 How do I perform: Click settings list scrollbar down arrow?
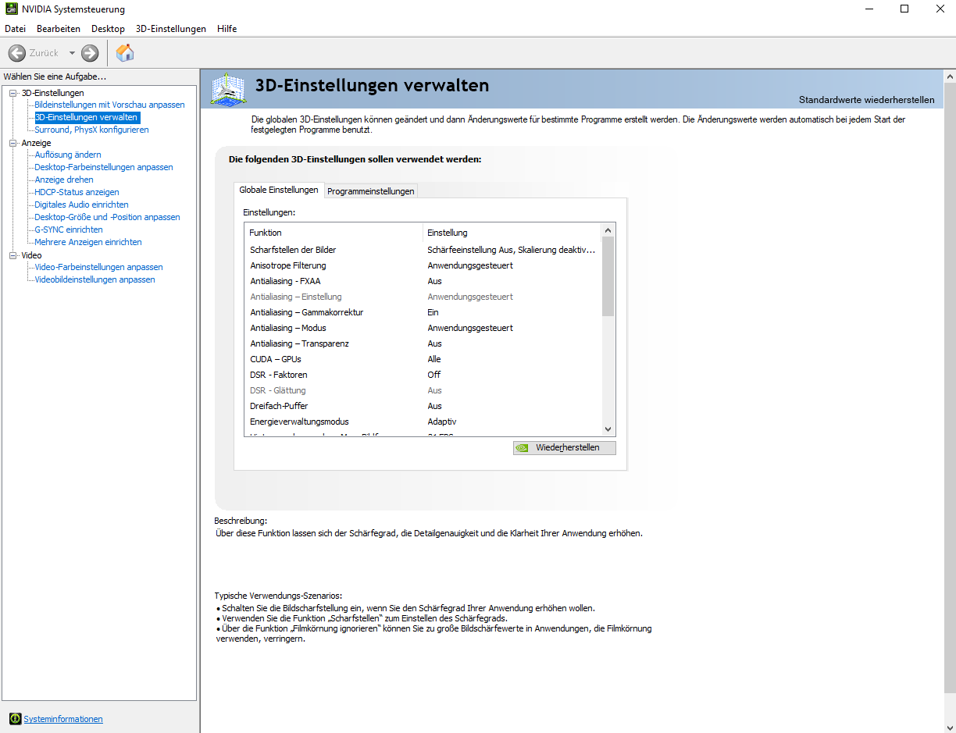point(608,429)
